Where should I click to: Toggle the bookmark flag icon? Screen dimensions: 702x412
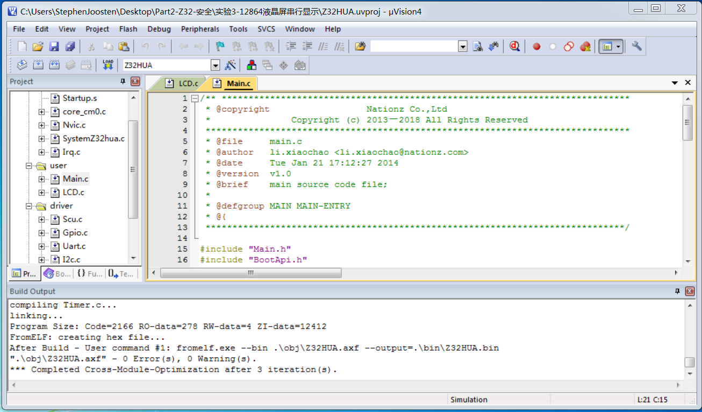[220, 47]
